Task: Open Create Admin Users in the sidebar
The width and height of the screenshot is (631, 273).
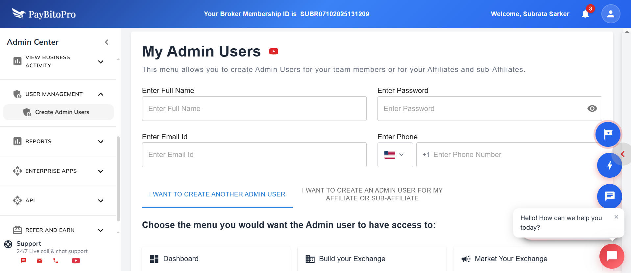Action: 62,112
